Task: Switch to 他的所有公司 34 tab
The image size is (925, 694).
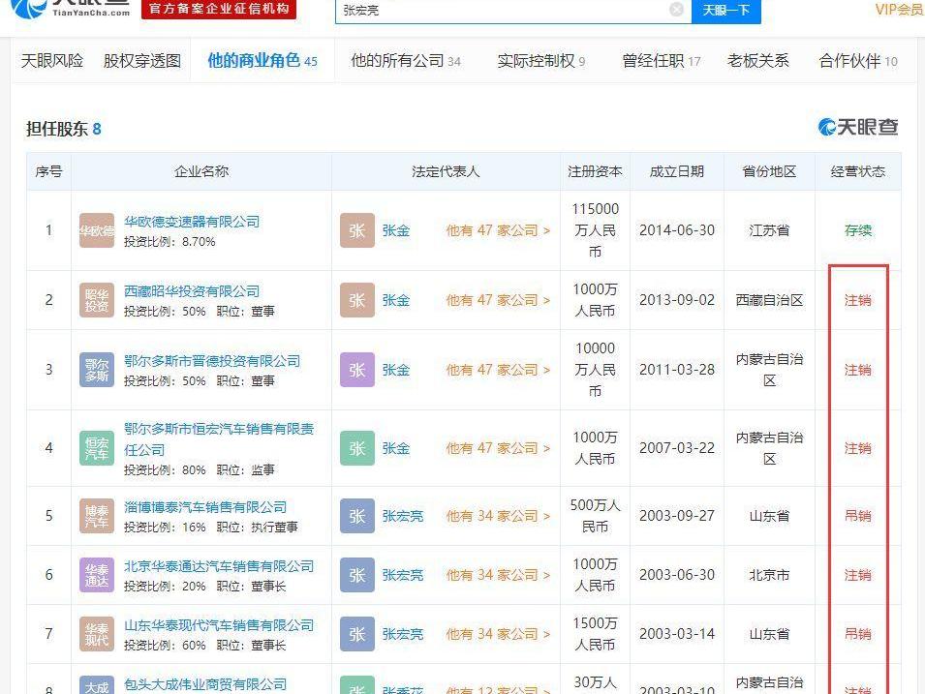Action: 405,61
